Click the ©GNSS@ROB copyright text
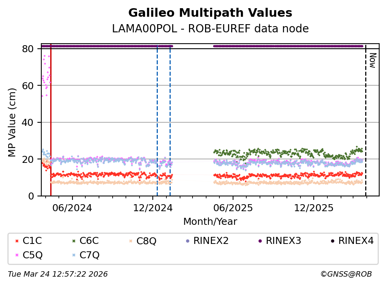387x286 pixels. tap(346, 274)
